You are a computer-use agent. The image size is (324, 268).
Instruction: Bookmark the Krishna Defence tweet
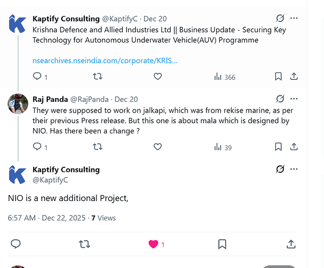[x=278, y=77]
